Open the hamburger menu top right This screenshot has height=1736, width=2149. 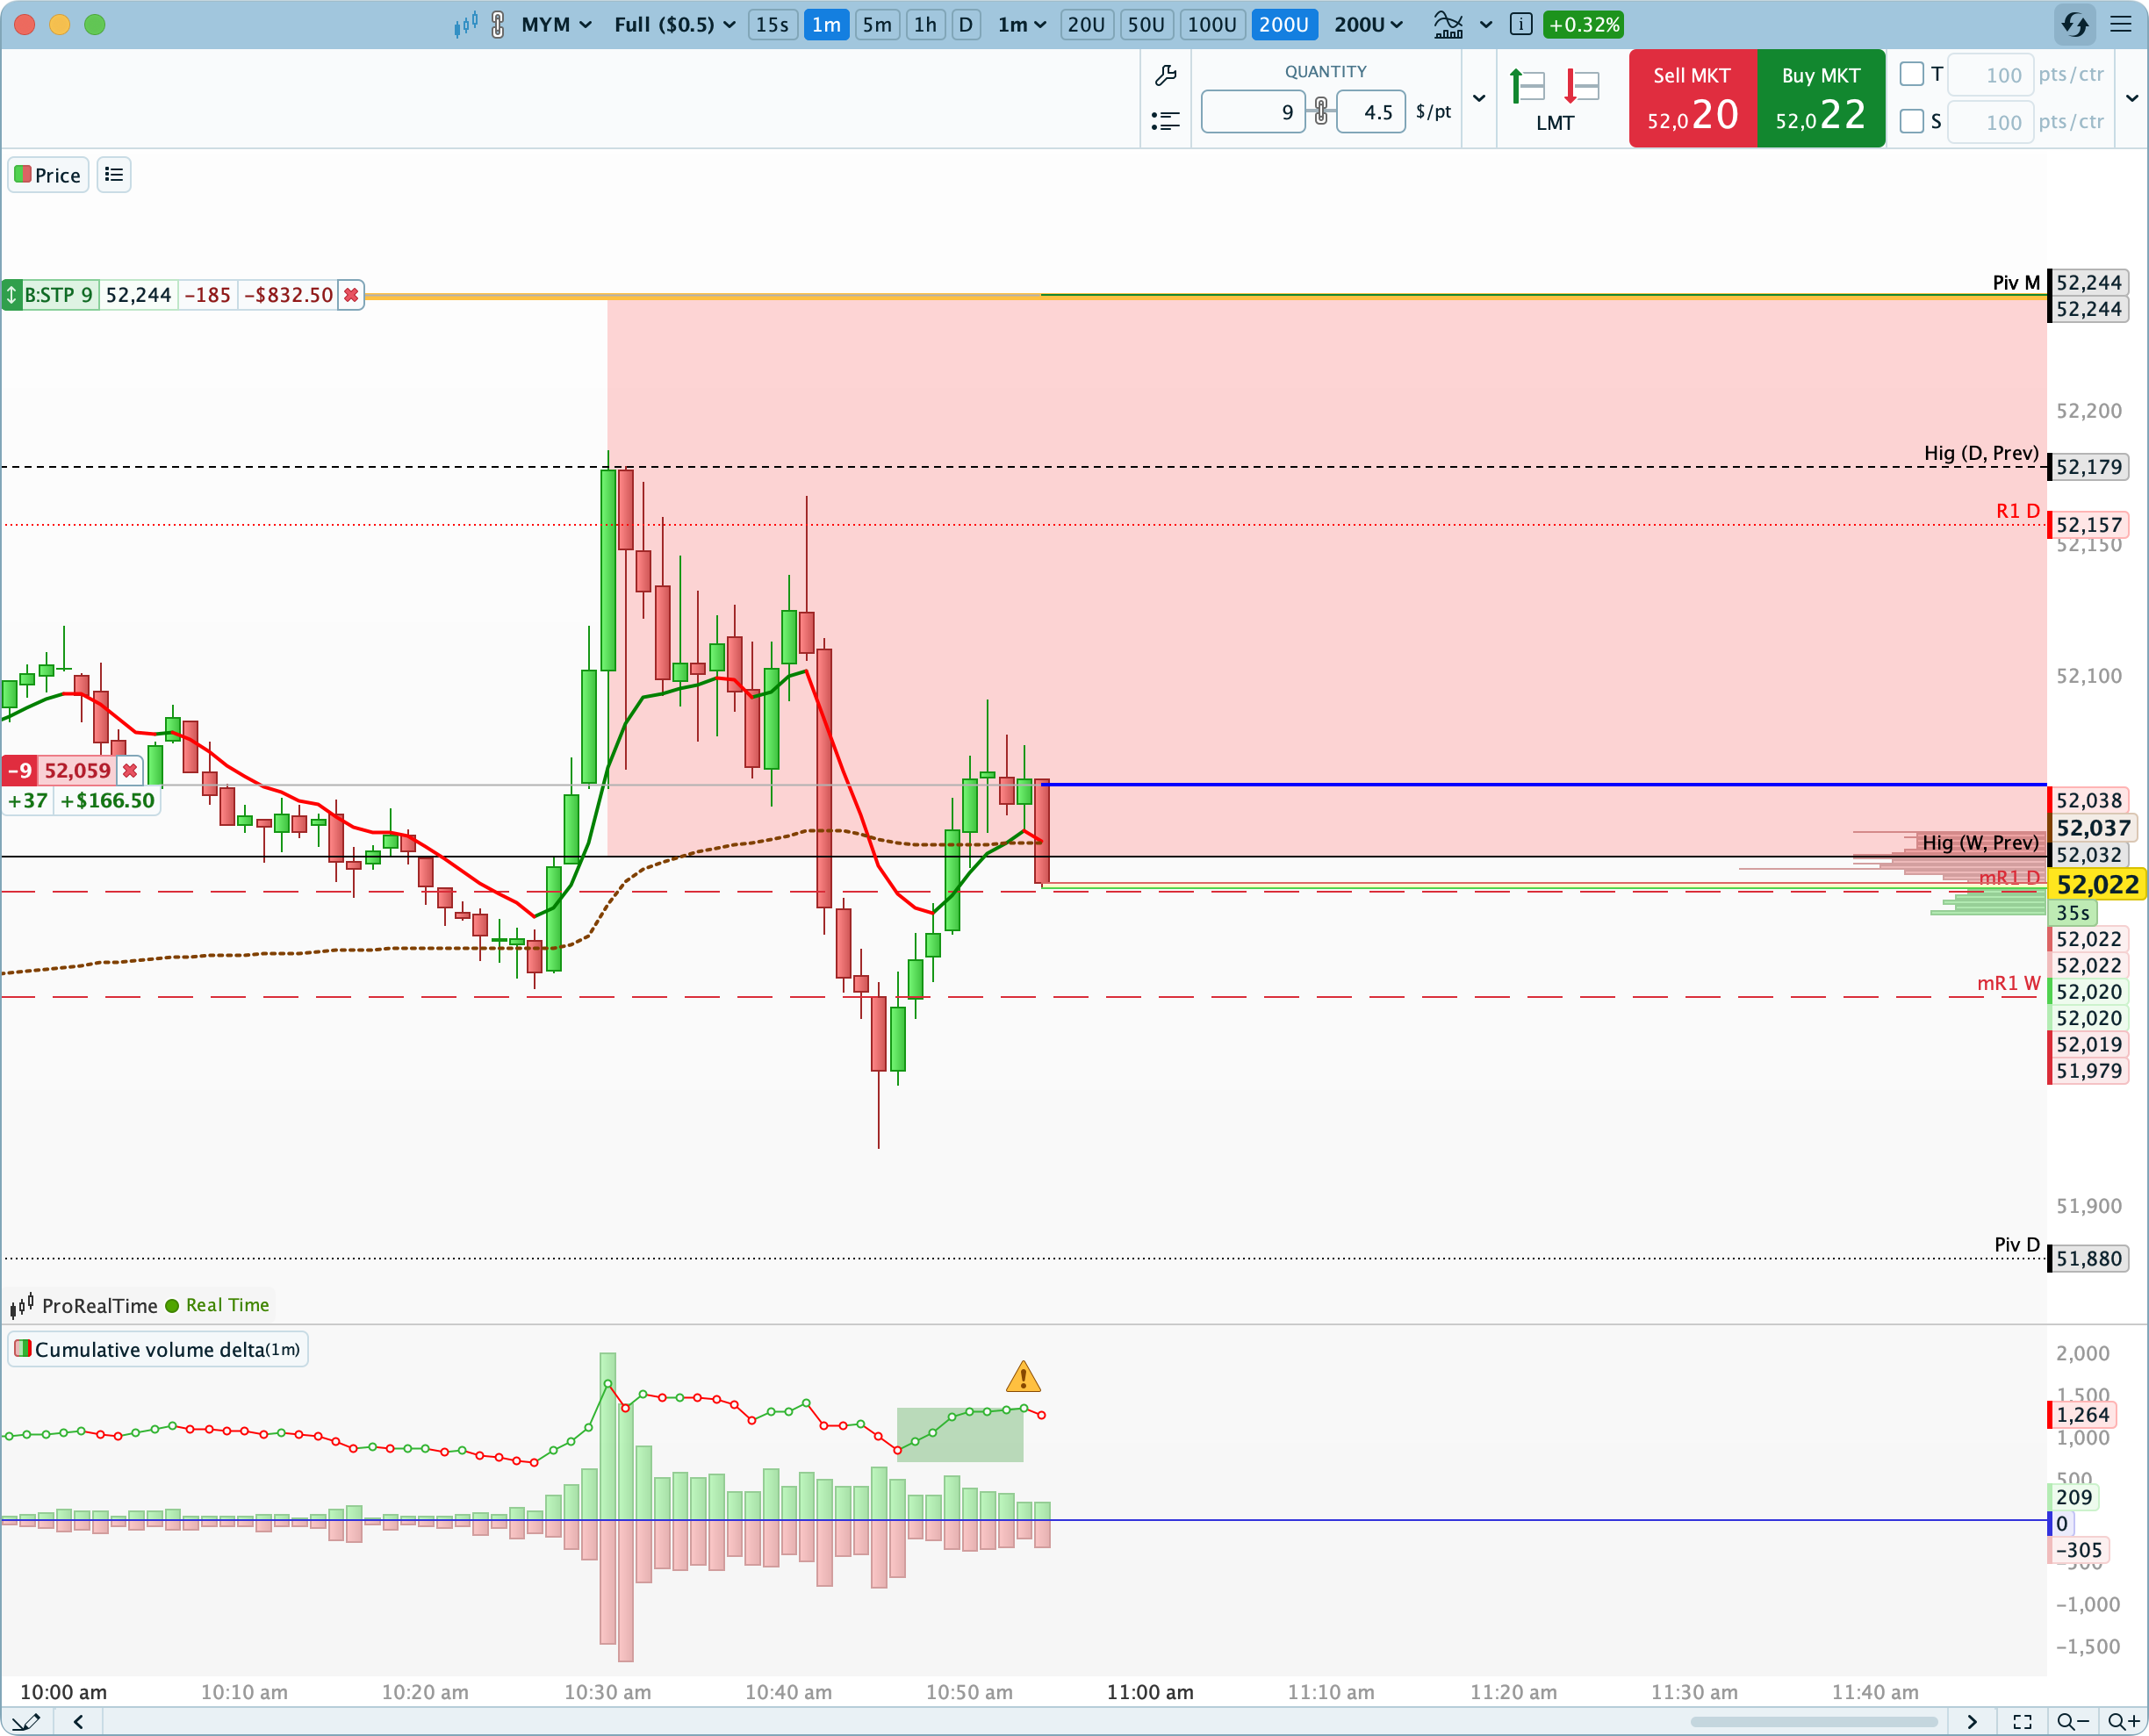(x=2121, y=24)
